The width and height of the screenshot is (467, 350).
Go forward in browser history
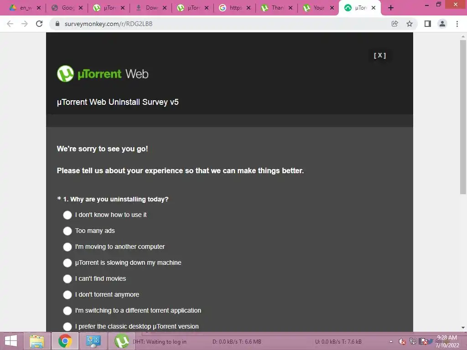(25, 24)
